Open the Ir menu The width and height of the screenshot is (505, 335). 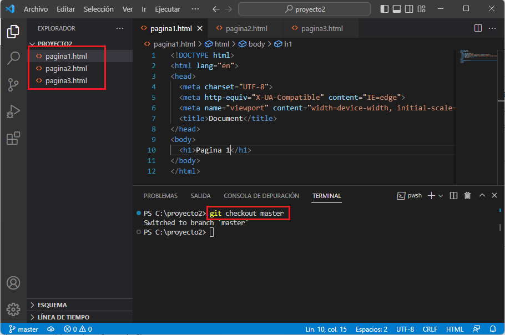coord(144,9)
